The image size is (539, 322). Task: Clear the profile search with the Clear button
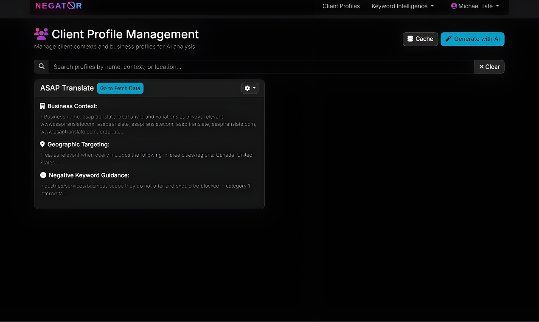click(489, 67)
